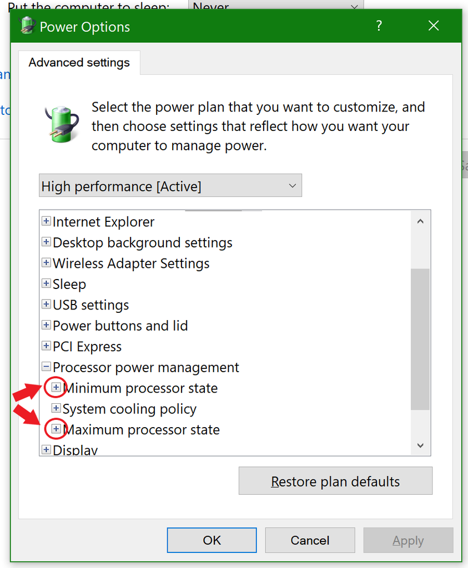Expand the Sleep settings node
Image resolution: width=468 pixels, height=568 pixels.
46,284
